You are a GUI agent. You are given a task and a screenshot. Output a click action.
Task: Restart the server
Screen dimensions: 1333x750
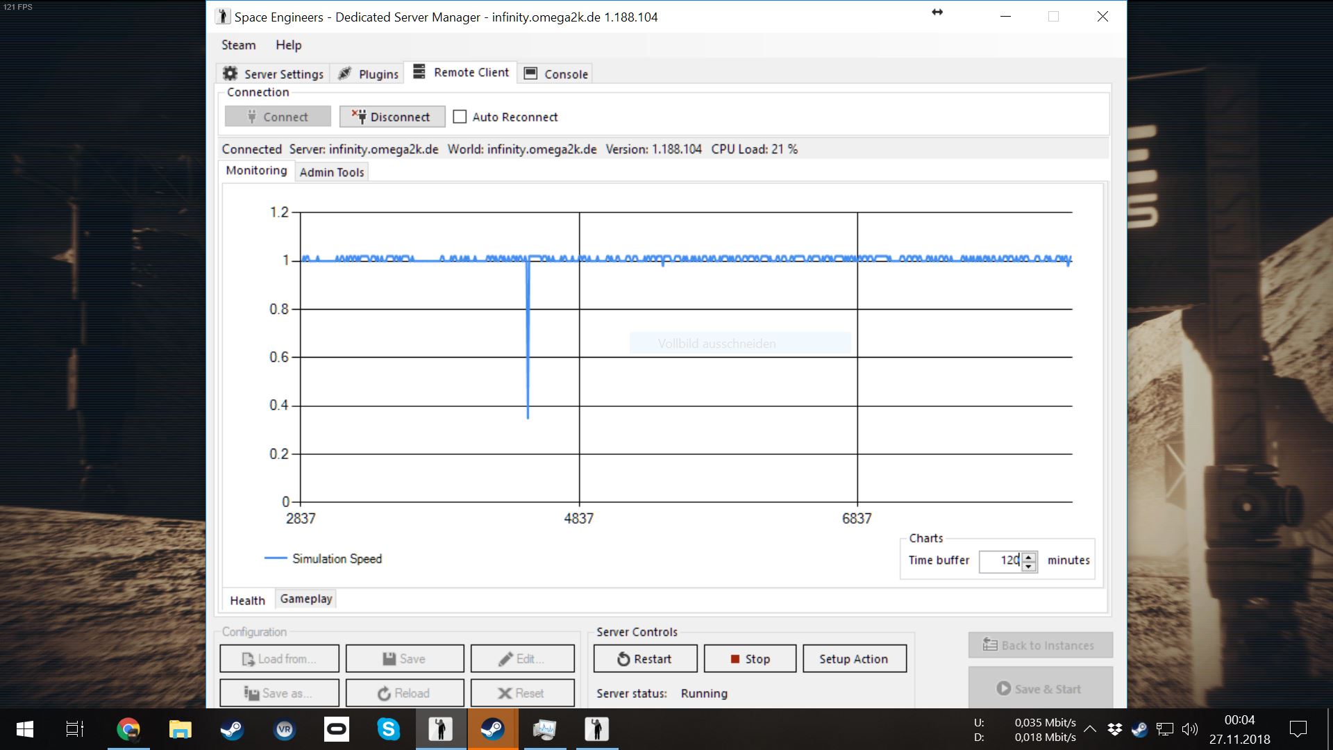tap(645, 659)
